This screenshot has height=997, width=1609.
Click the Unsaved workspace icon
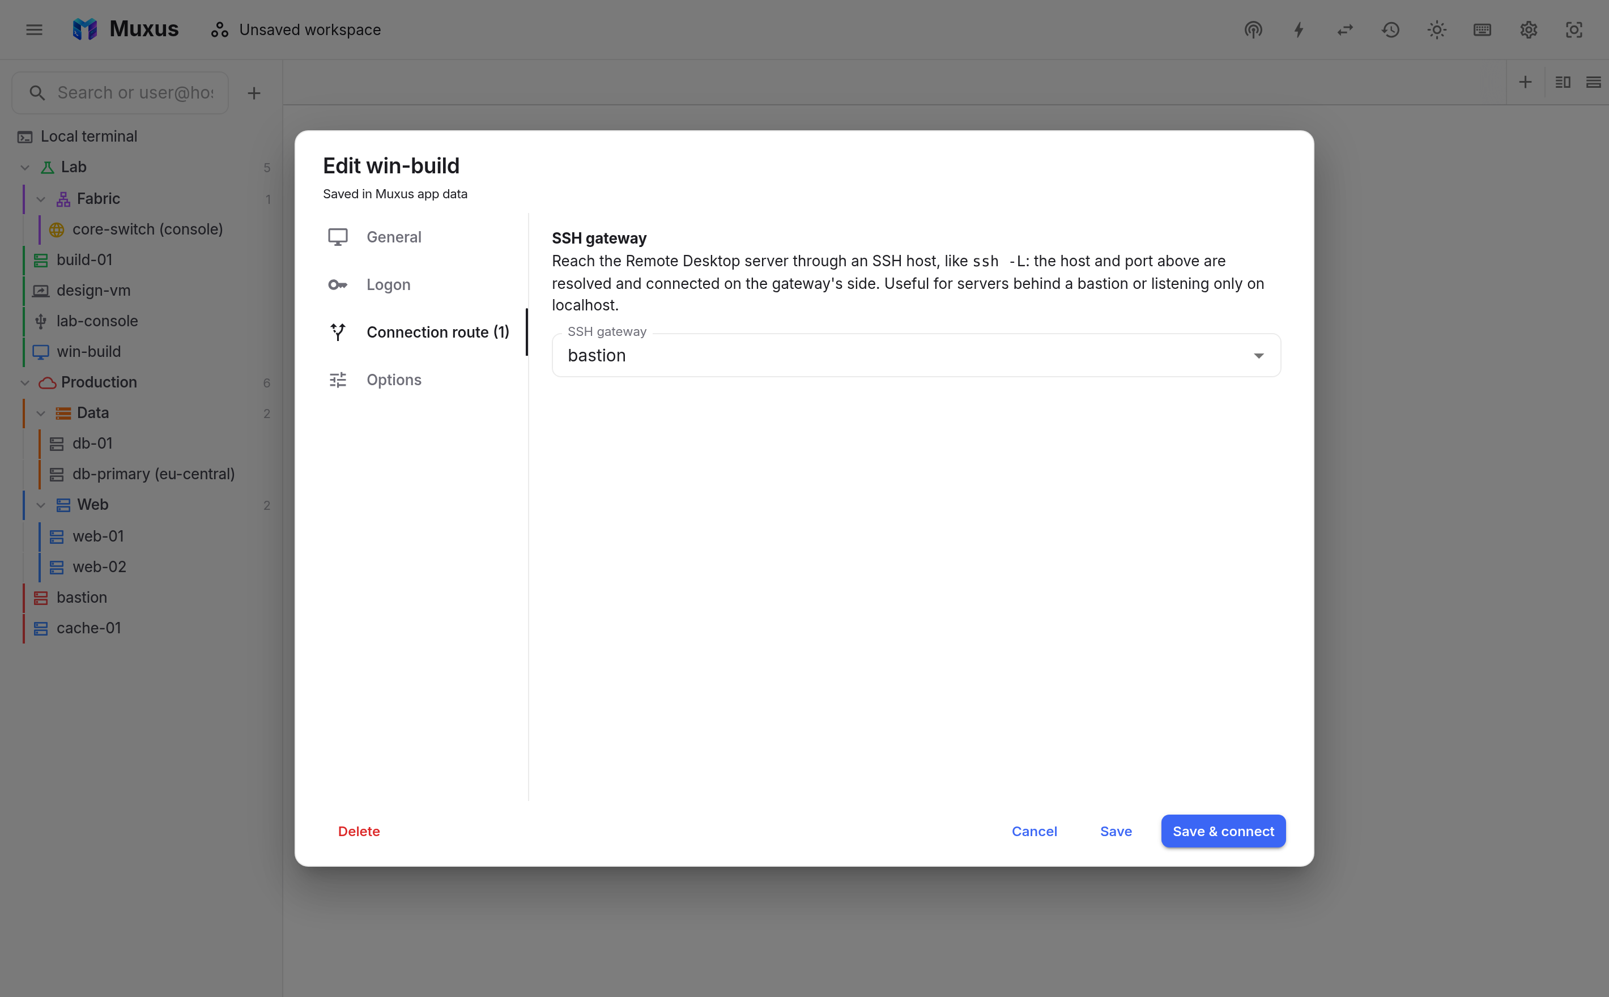[220, 29]
